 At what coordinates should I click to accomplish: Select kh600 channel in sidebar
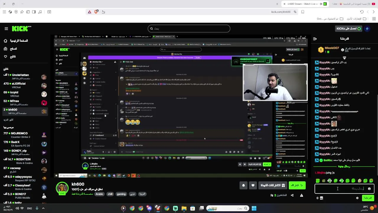coord(25,111)
